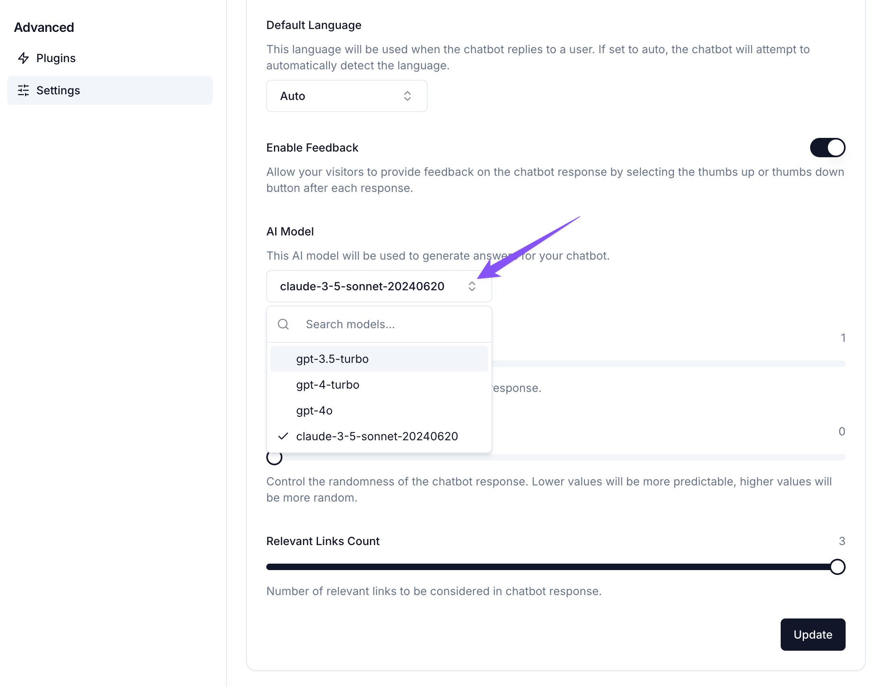Image resolution: width=890 pixels, height=687 pixels.
Task: Open the Default Language Auto dropdown
Action: (347, 96)
